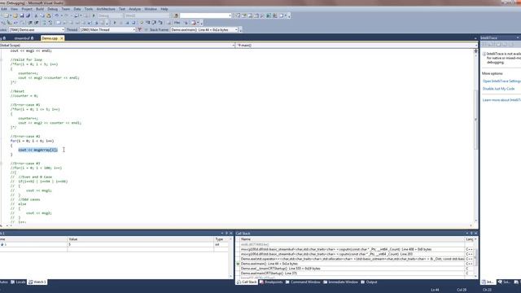The height and width of the screenshot is (293, 521).
Task: Select the Demo.exe!main() Line 44 stack frame
Action: [352, 264]
